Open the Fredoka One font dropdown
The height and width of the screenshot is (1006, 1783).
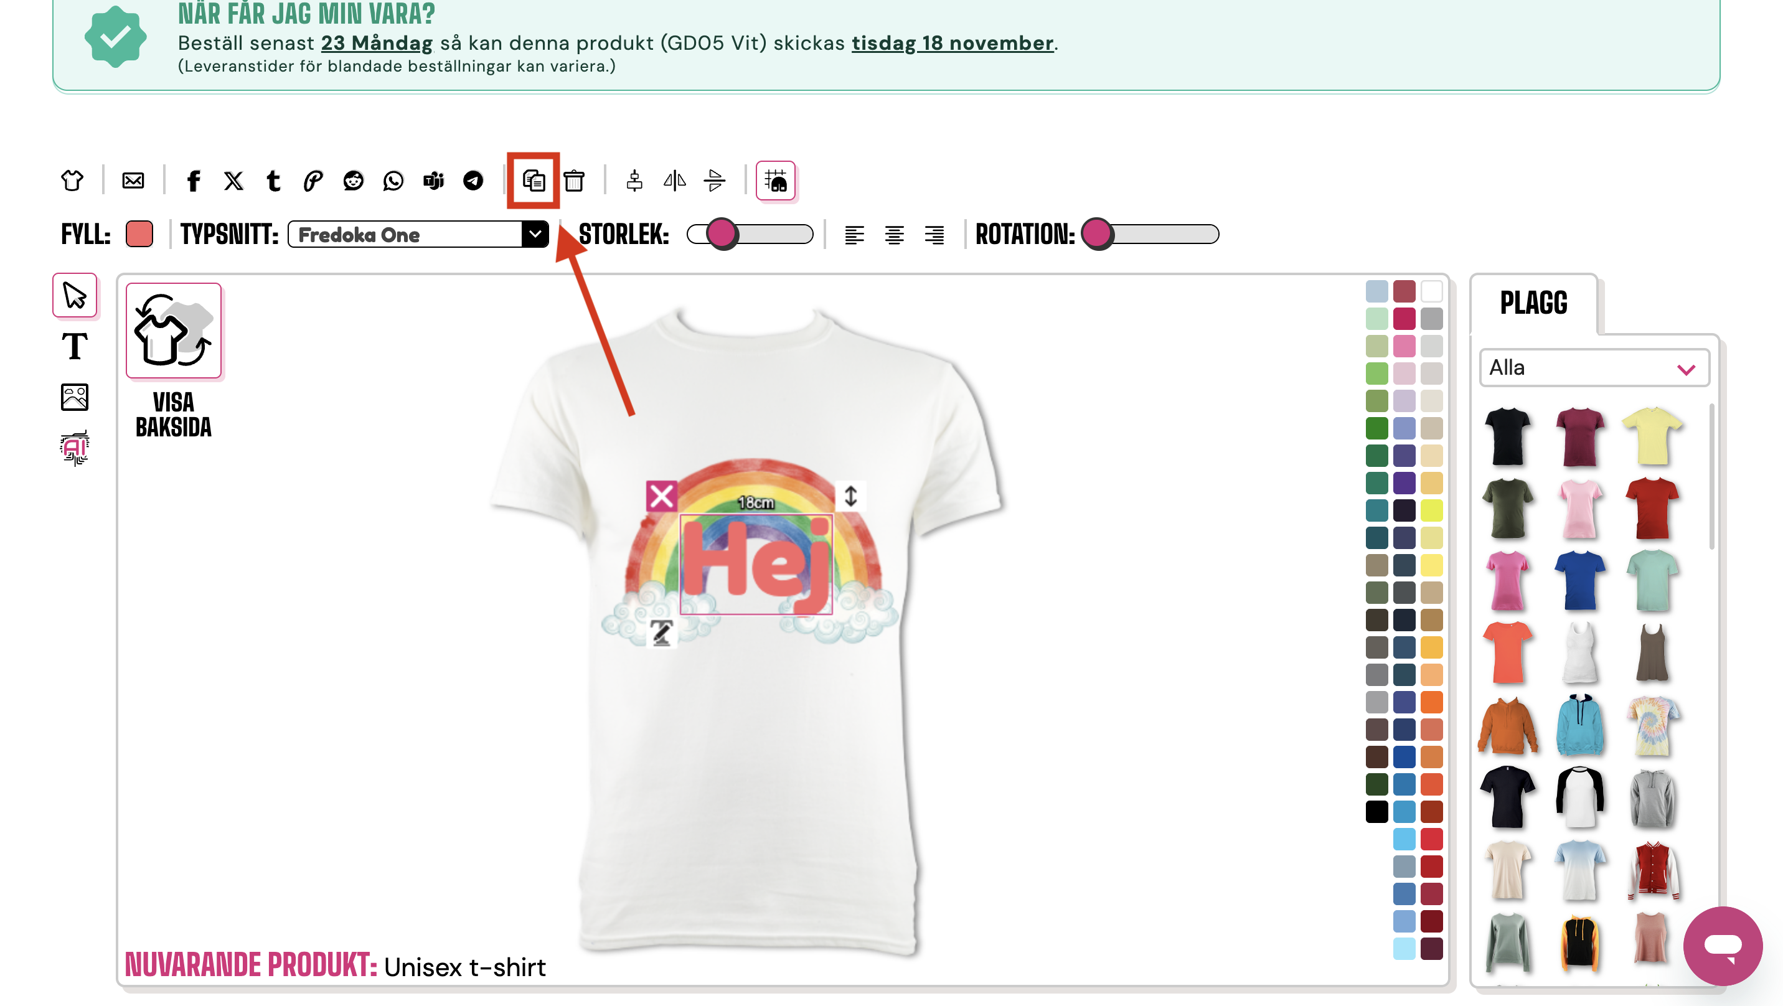418,235
